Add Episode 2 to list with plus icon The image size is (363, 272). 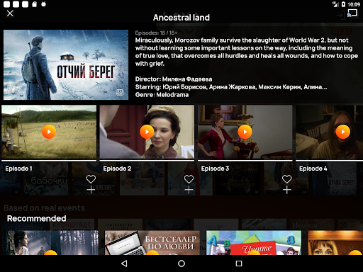point(189,190)
